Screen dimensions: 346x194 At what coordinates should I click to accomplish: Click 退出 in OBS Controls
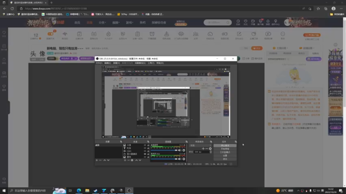225,159
